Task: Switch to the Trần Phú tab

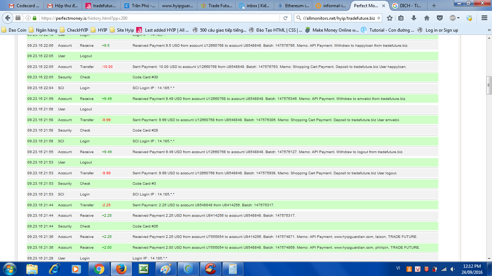Action: (139, 6)
